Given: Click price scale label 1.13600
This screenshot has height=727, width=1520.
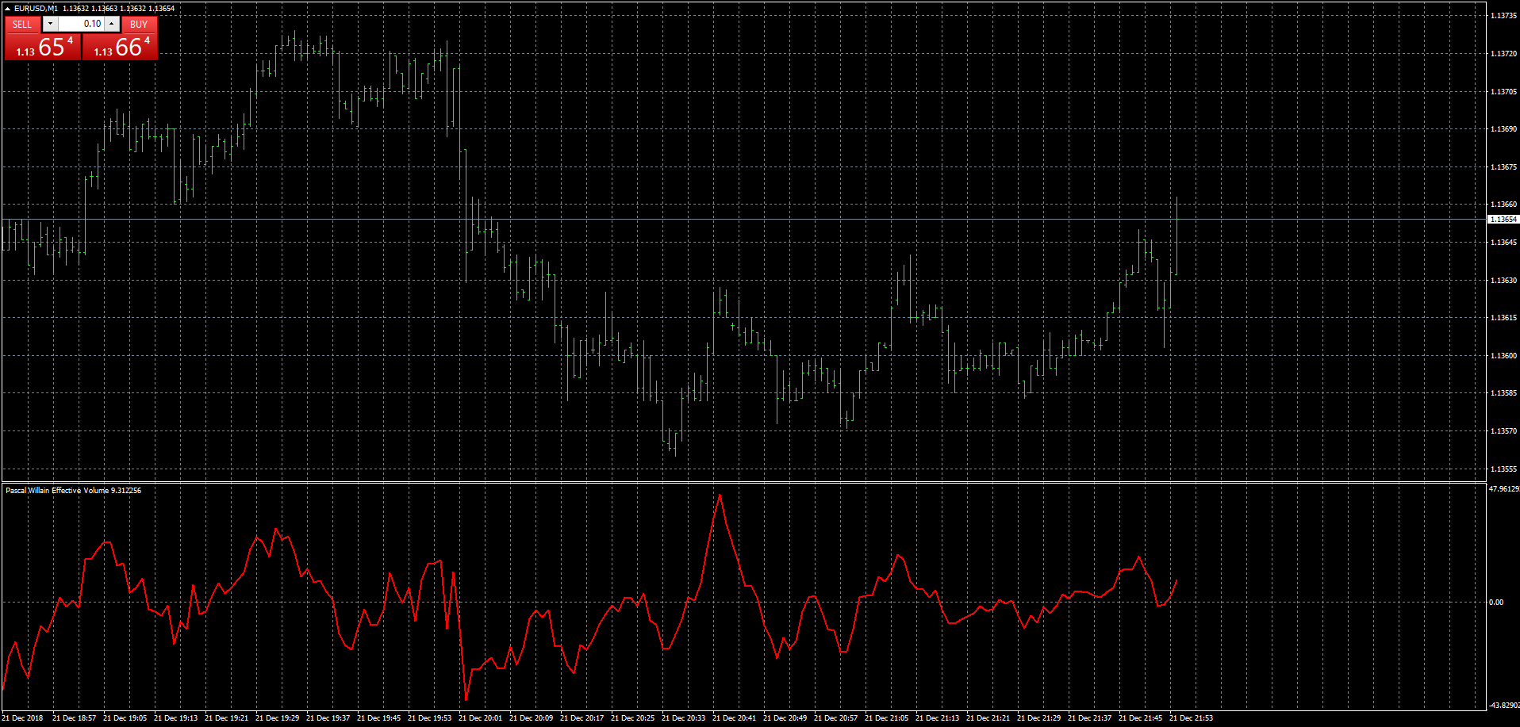Looking at the screenshot, I should (1503, 356).
